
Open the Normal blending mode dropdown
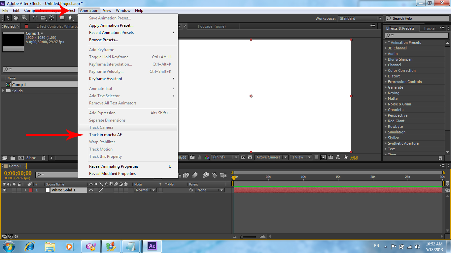click(x=145, y=190)
